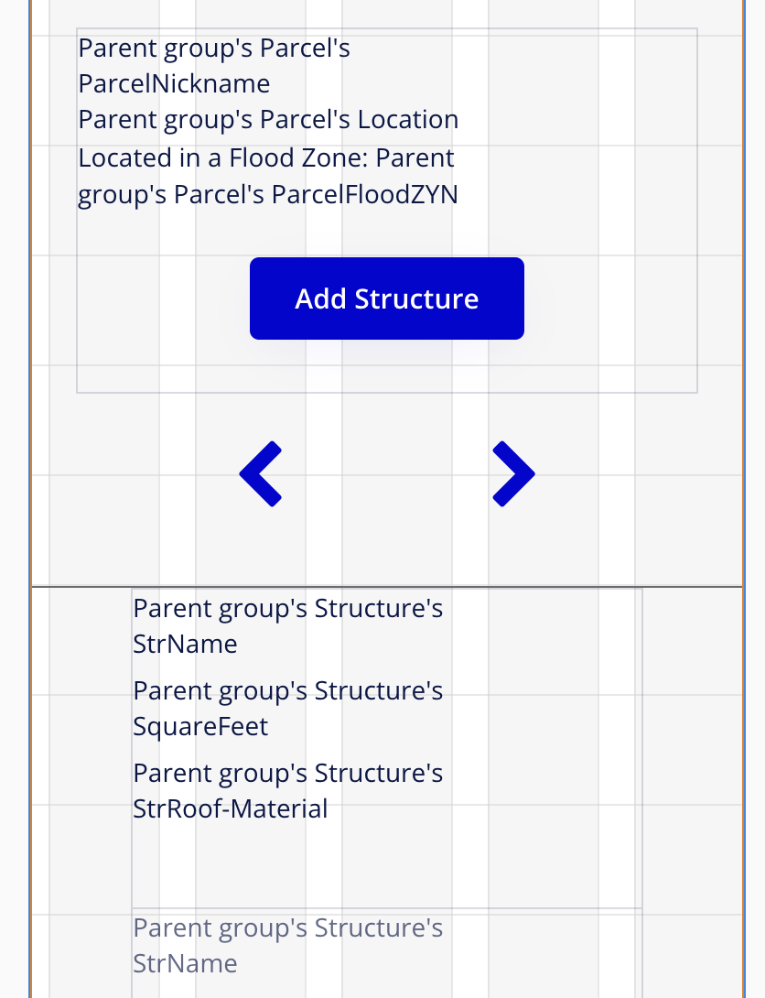Click the Add Structure button
The image size is (765, 998).
pos(387,298)
